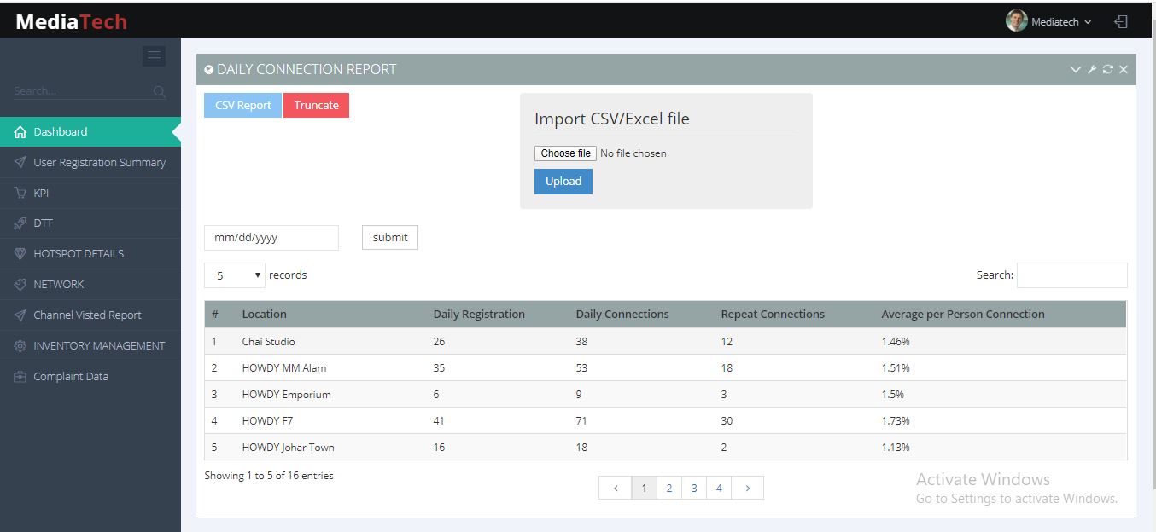The width and height of the screenshot is (1156, 532).
Task: Click the Mediatech user avatar
Action: coord(1016,21)
